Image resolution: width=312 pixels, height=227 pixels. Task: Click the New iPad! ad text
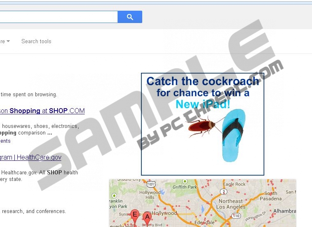(x=203, y=104)
